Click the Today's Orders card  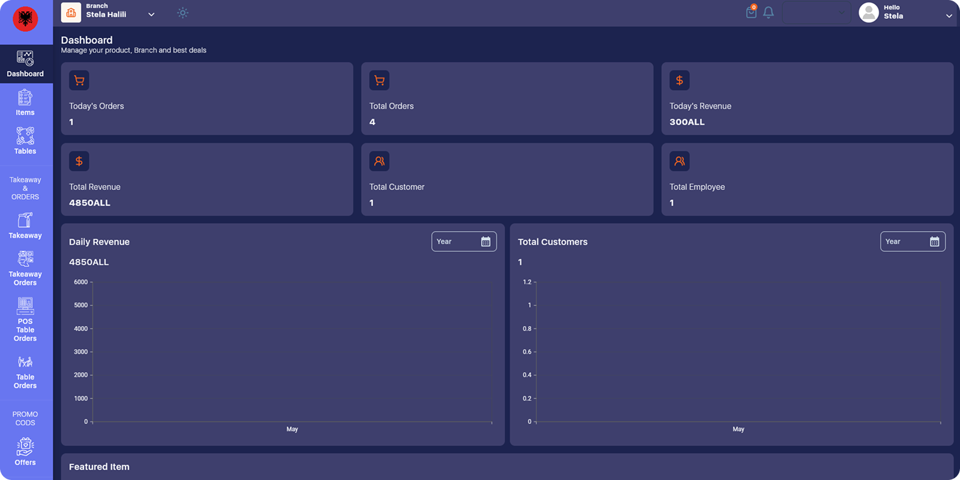(207, 99)
